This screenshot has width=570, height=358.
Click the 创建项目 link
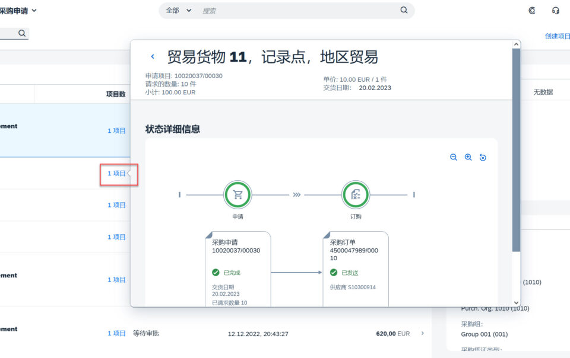[558, 36]
